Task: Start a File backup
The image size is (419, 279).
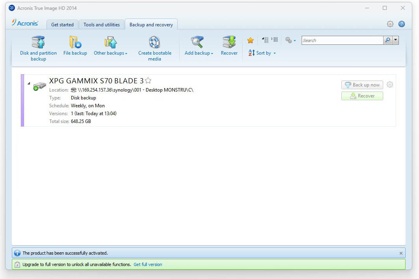Action: coord(75,46)
